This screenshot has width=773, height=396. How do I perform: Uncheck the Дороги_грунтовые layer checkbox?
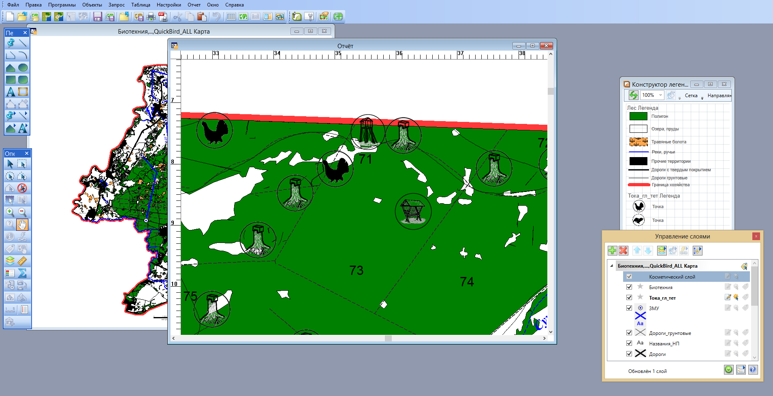[x=629, y=333]
